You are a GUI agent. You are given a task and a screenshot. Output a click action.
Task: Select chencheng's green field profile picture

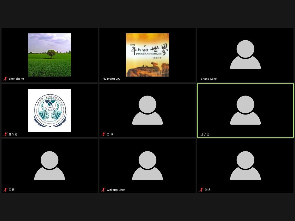[x=50, y=55]
